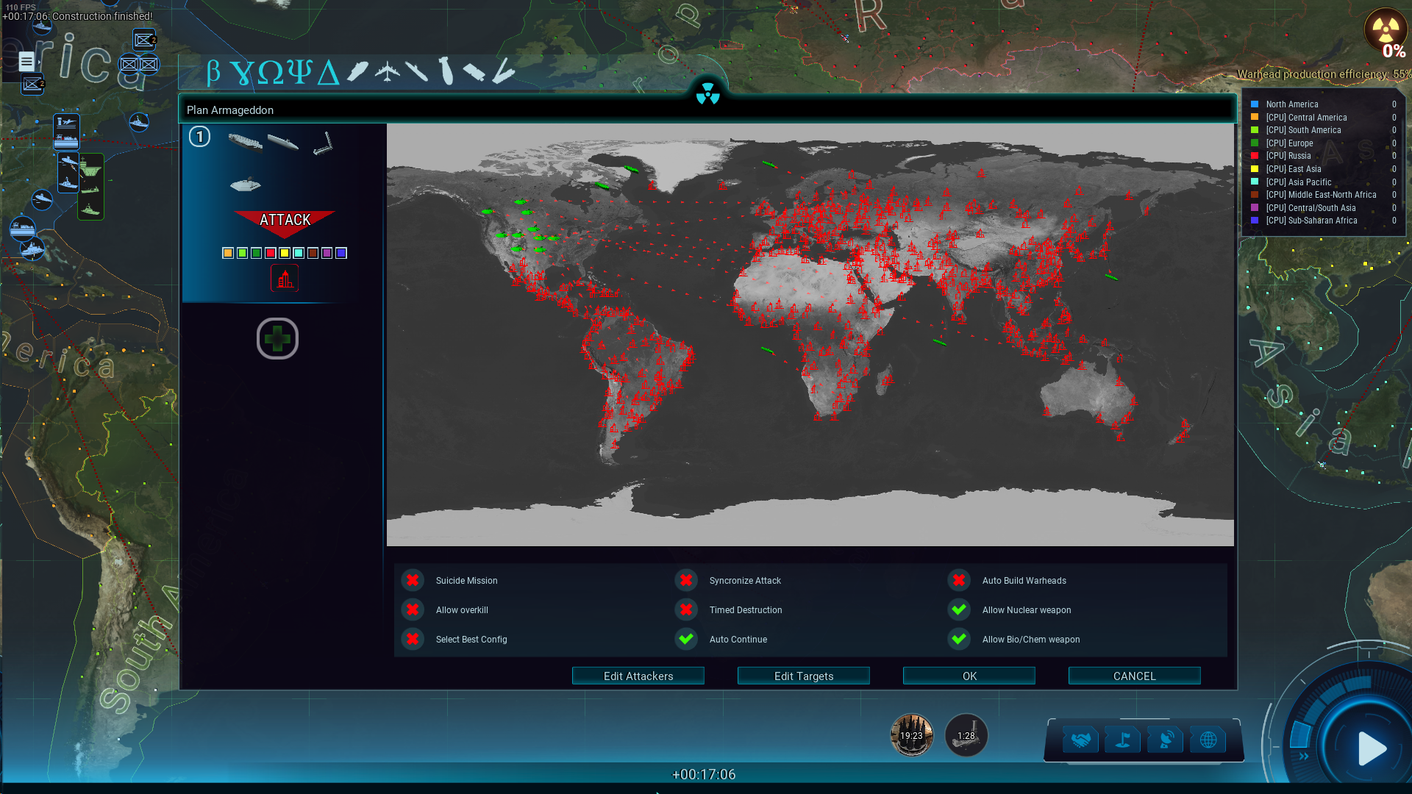The width and height of the screenshot is (1412, 794).
Task: Click the Edit Targets button
Action: (x=803, y=676)
